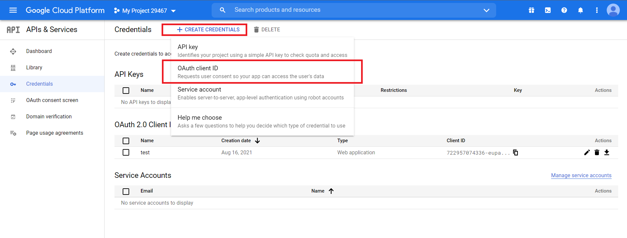Edit the test OAuth client
Image resolution: width=627 pixels, height=238 pixels.
587,152
